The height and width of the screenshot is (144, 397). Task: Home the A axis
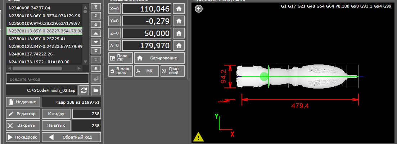pos(179,45)
